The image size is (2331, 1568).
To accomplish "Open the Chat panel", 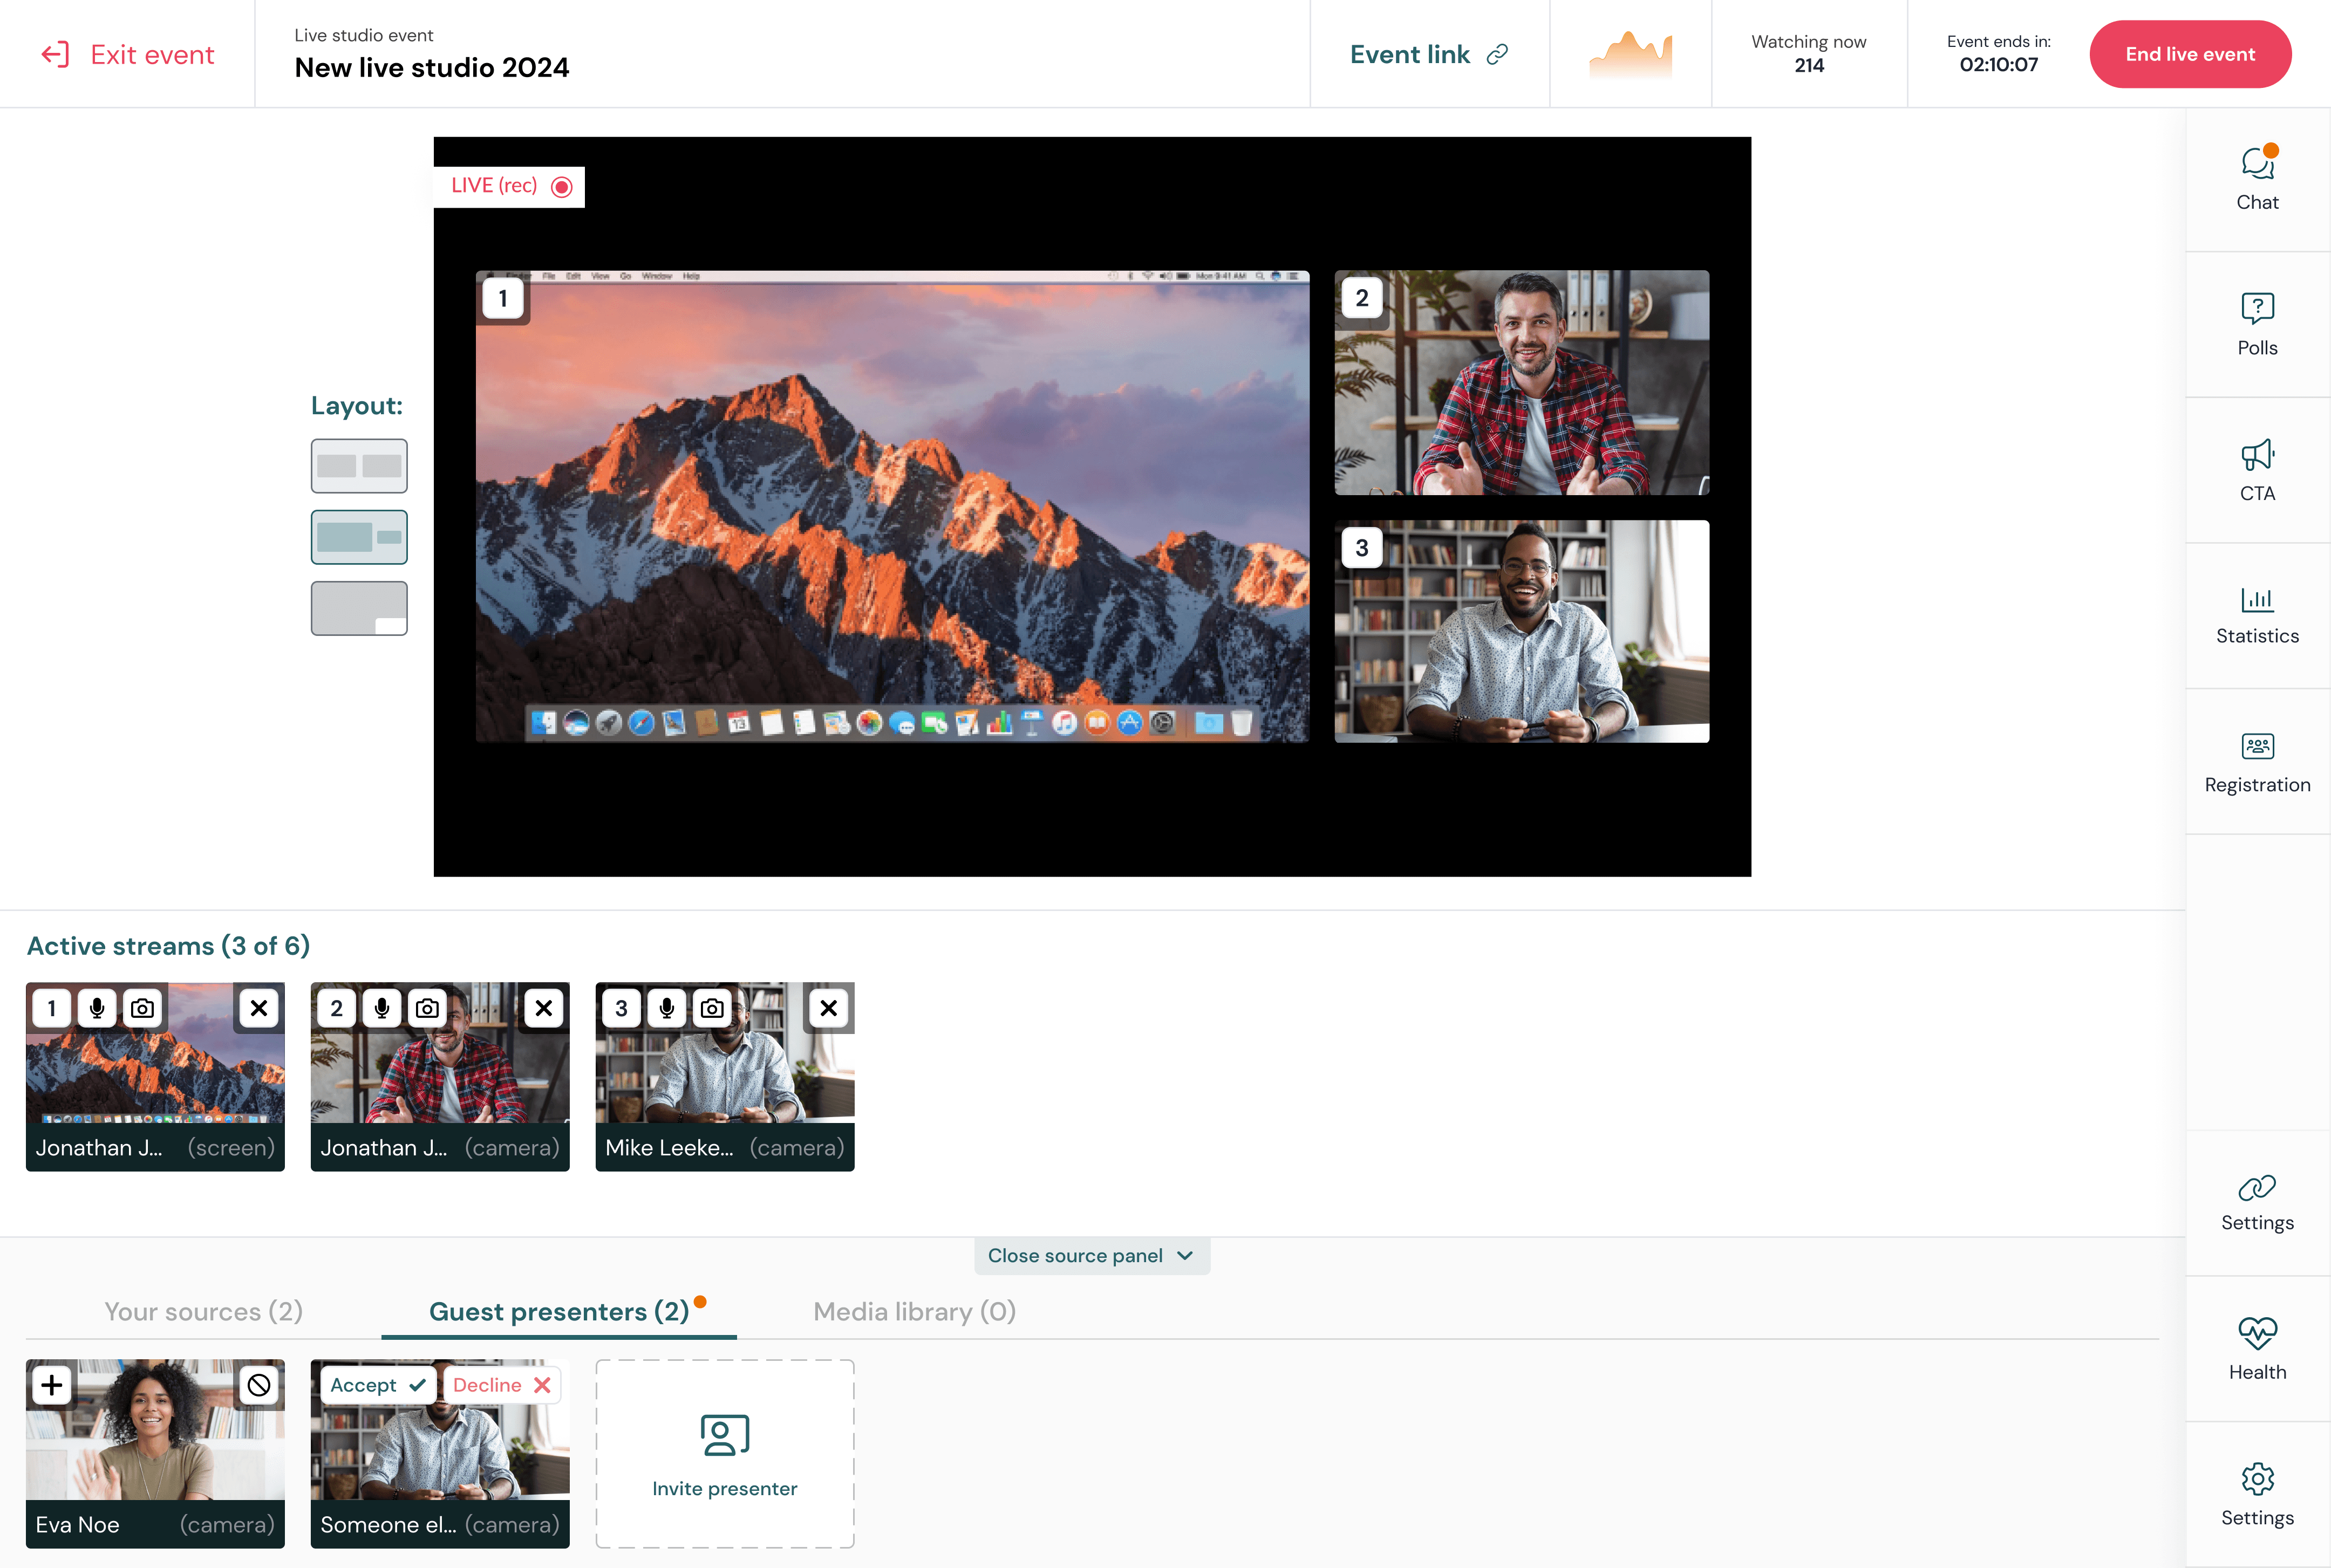I will (x=2257, y=180).
